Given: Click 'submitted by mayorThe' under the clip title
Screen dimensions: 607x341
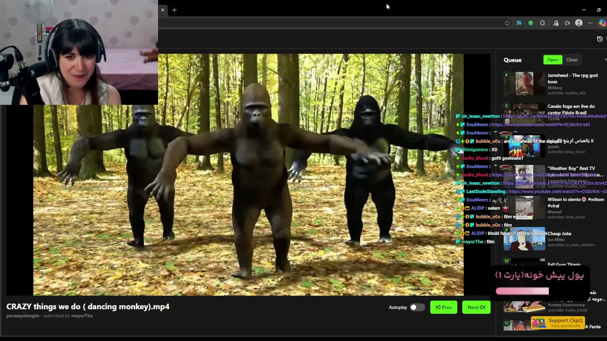Looking at the screenshot, I should (68, 316).
